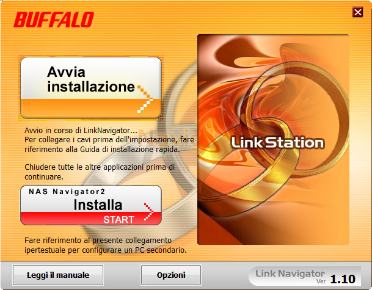Click the white START label
Viewport: 372px width, 290px height.
coord(119,220)
